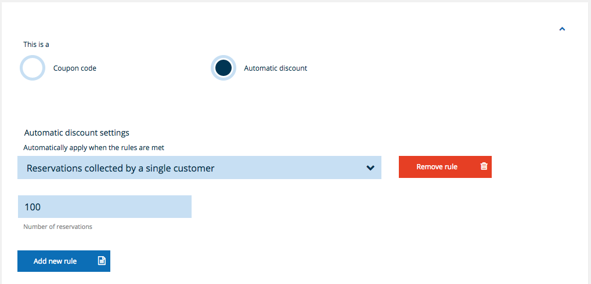591x284 pixels.
Task: Click the "Coupon code" label text
Action: coord(74,68)
